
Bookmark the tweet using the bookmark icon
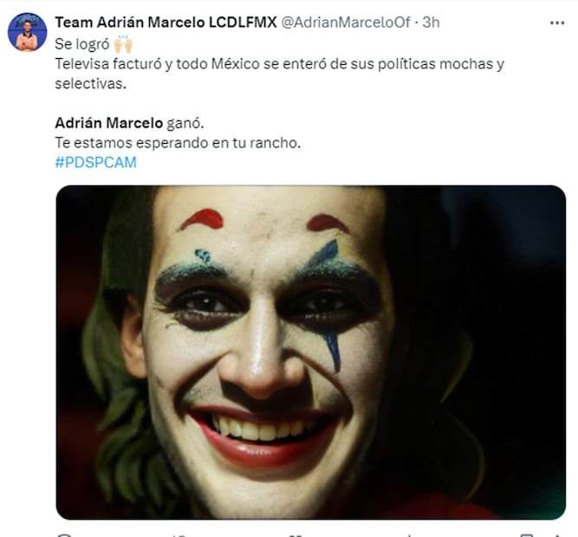point(526,534)
